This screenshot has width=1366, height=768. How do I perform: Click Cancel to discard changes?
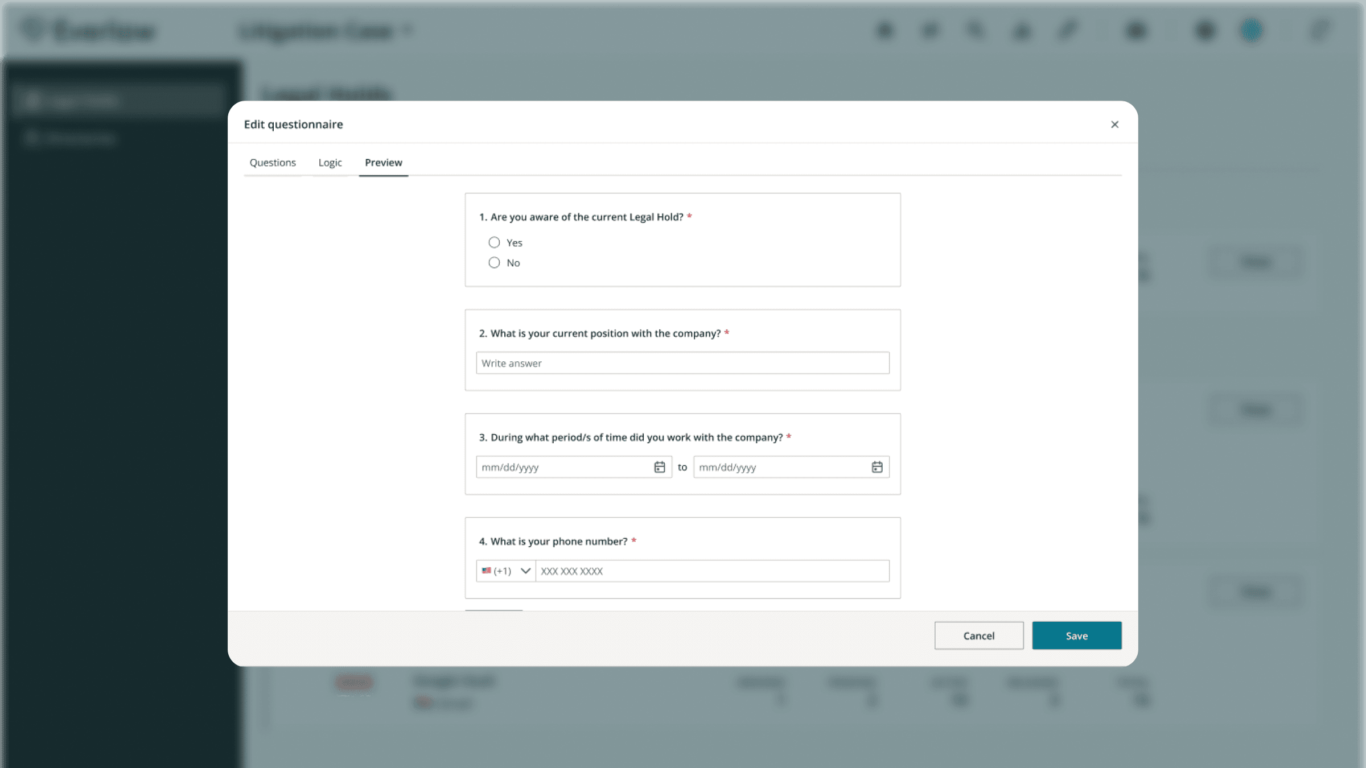[x=978, y=635]
